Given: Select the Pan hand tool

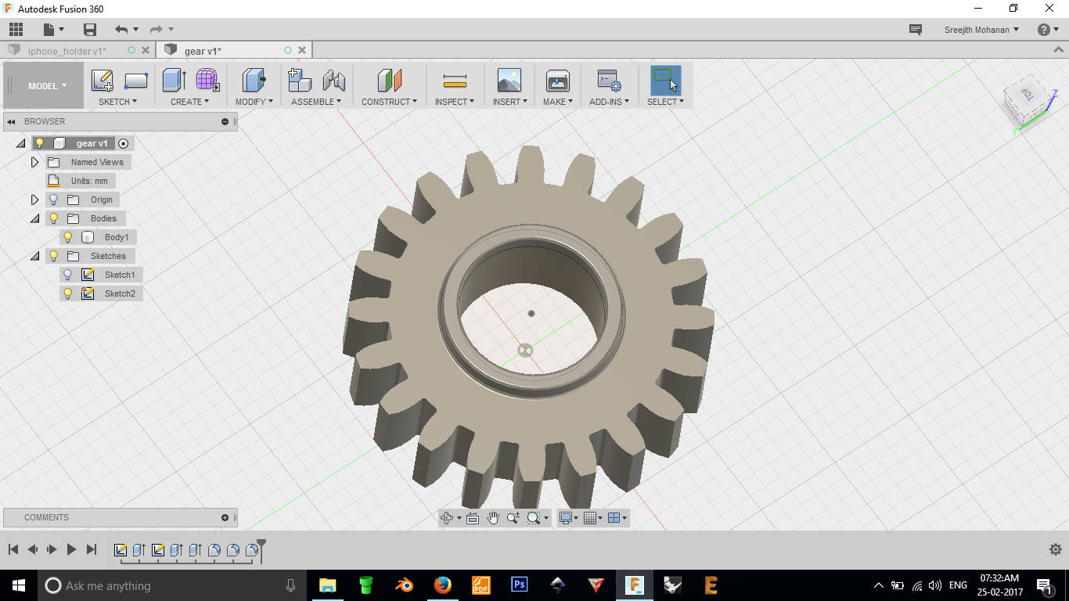Looking at the screenshot, I should coord(493,518).
